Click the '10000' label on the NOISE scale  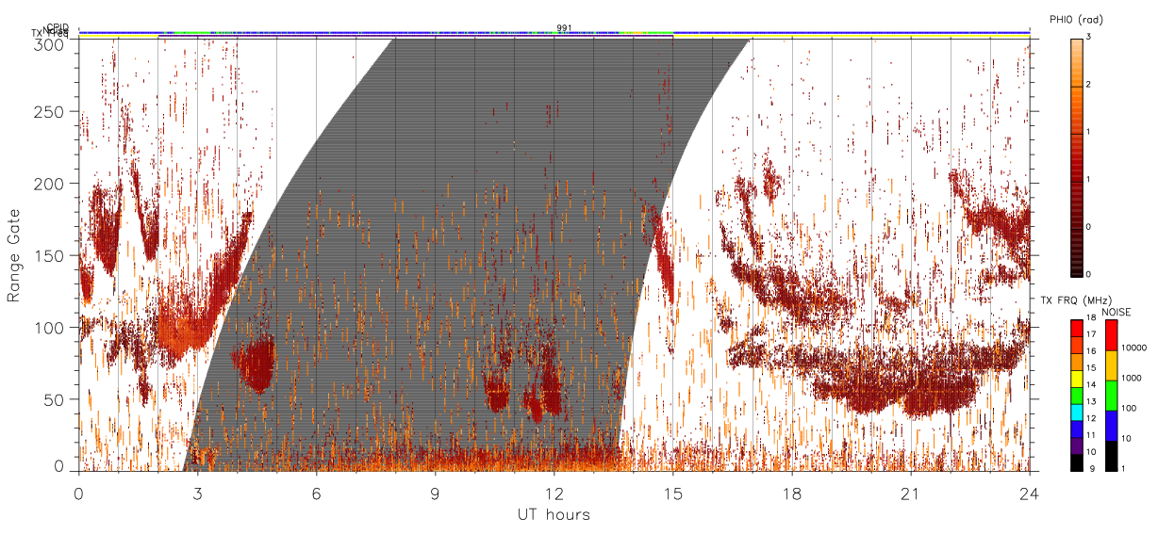tap(1135, 348)
